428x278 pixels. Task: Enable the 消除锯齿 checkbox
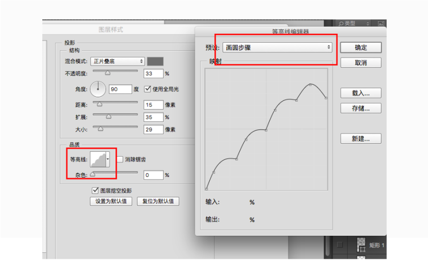click(120, 159)
